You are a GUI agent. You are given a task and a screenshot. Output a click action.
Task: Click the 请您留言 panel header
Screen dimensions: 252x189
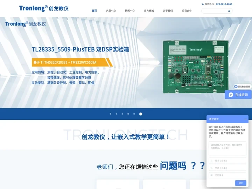click(227, 119)
